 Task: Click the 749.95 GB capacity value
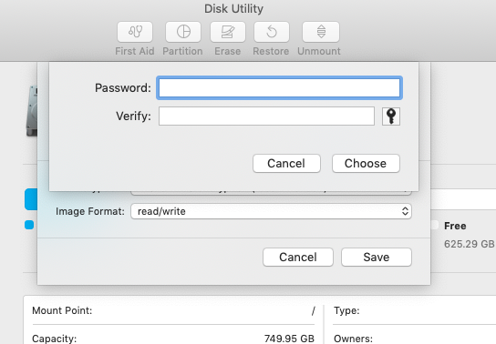coord(289,339)
